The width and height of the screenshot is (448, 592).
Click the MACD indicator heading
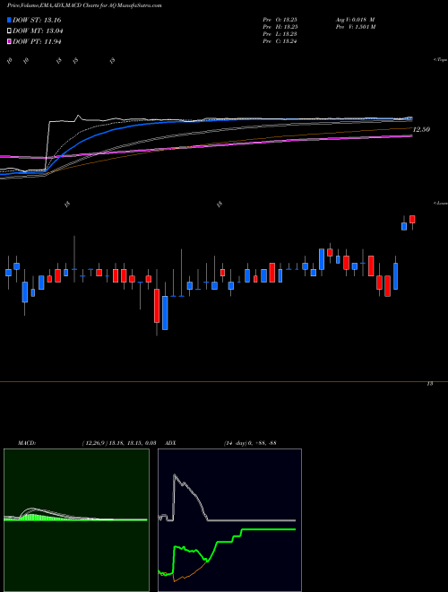(x=26, y=443)
